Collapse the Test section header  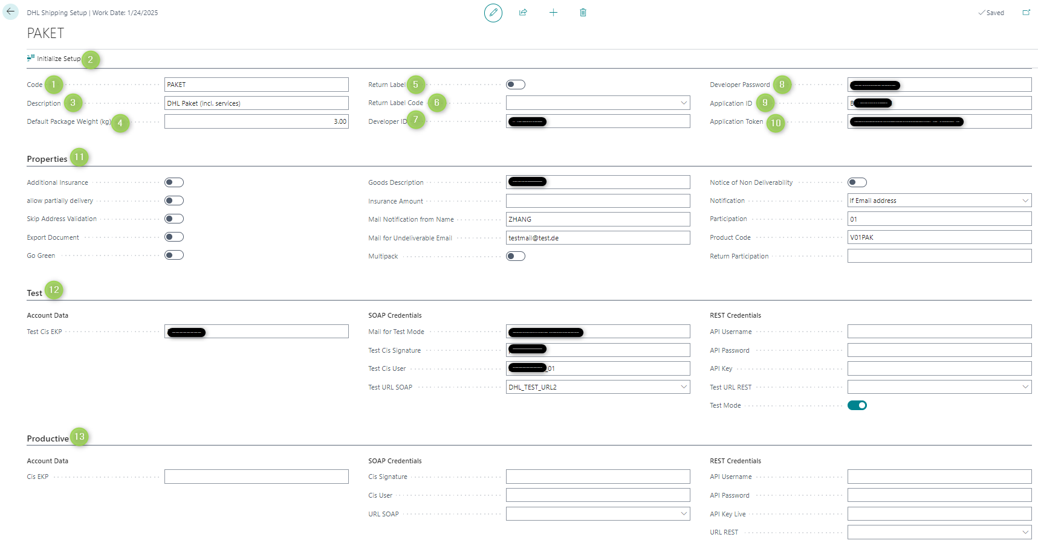point(34,293)
